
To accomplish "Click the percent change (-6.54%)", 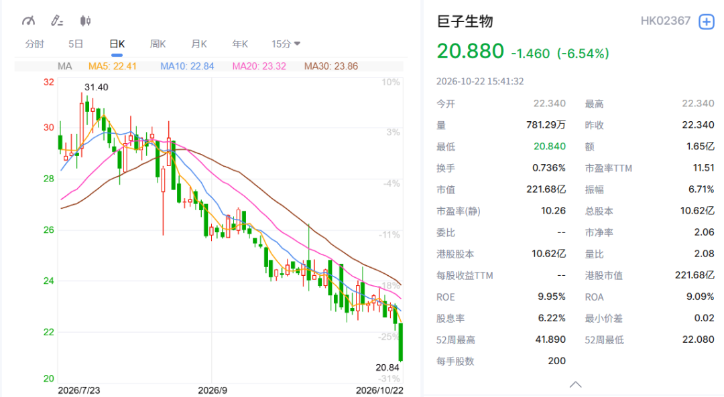I will click(x=583, y=54).
